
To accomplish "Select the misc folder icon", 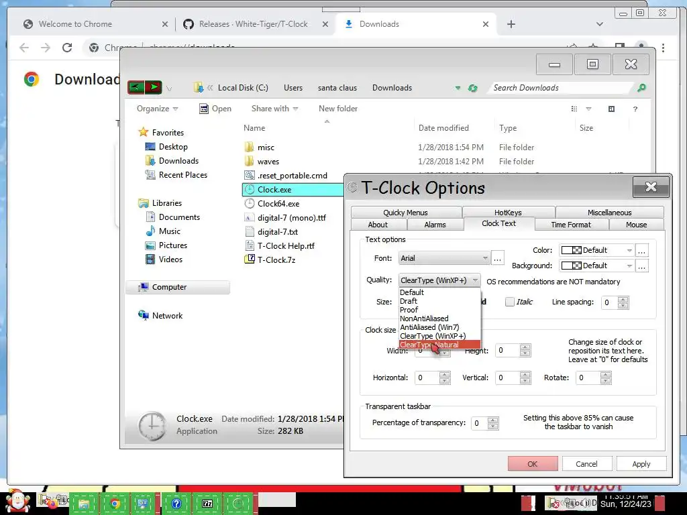I will [250, 147].
